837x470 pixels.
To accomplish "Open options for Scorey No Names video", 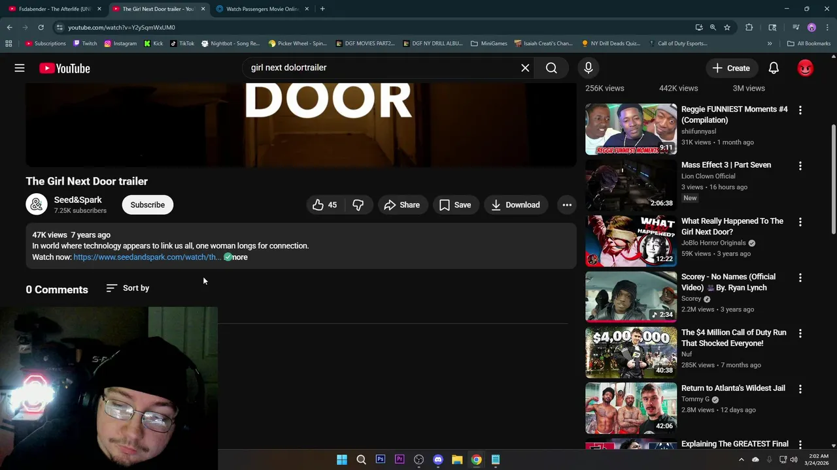I will (x=800, y=277).
